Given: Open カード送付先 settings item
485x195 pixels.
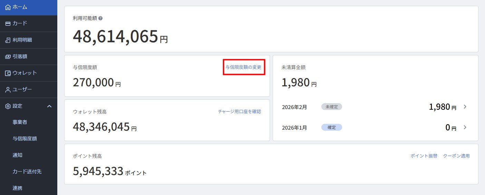Looking at the screenshot, I should coord(27,171).
